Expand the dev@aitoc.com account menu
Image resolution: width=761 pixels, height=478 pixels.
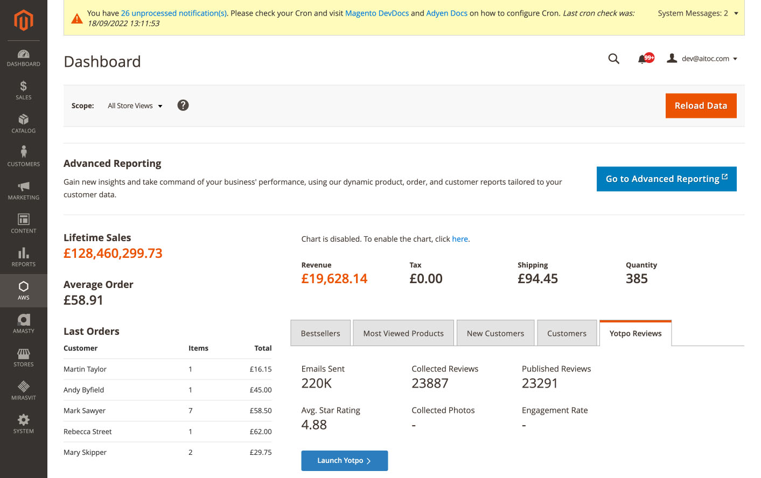pos(703,58)
